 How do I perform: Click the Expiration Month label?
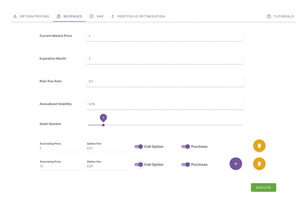pos(53,58)
